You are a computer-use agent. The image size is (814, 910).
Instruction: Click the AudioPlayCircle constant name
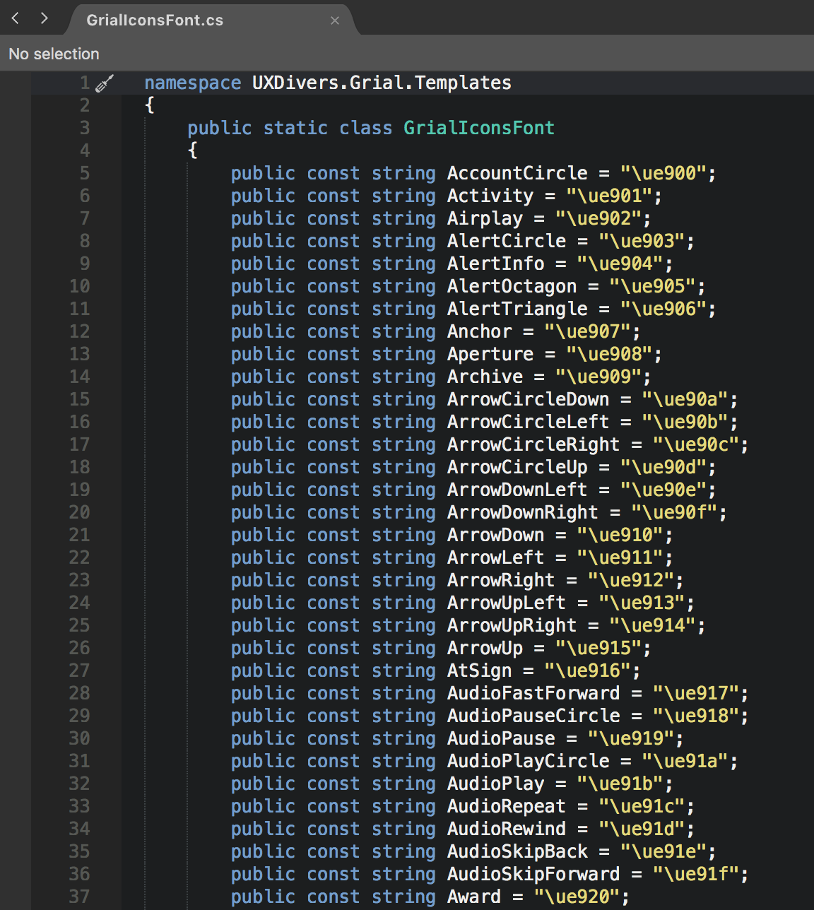click(529, 761)
